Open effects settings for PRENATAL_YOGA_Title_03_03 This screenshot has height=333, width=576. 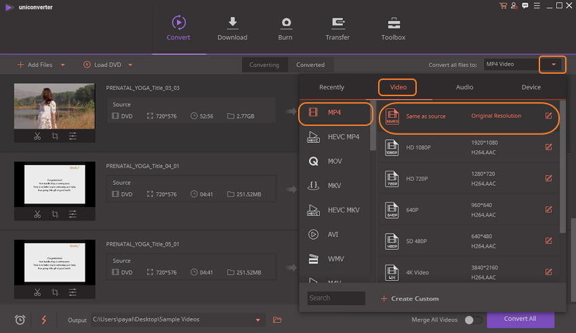(x=73, y=136)
